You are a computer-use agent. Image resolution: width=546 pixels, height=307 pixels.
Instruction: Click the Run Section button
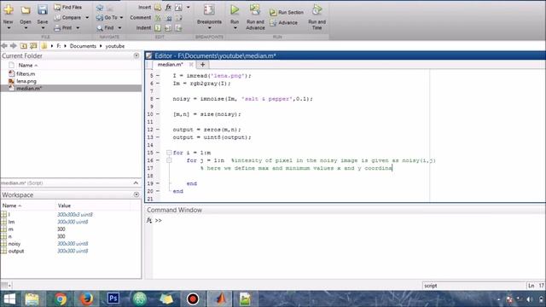[287, 13]
